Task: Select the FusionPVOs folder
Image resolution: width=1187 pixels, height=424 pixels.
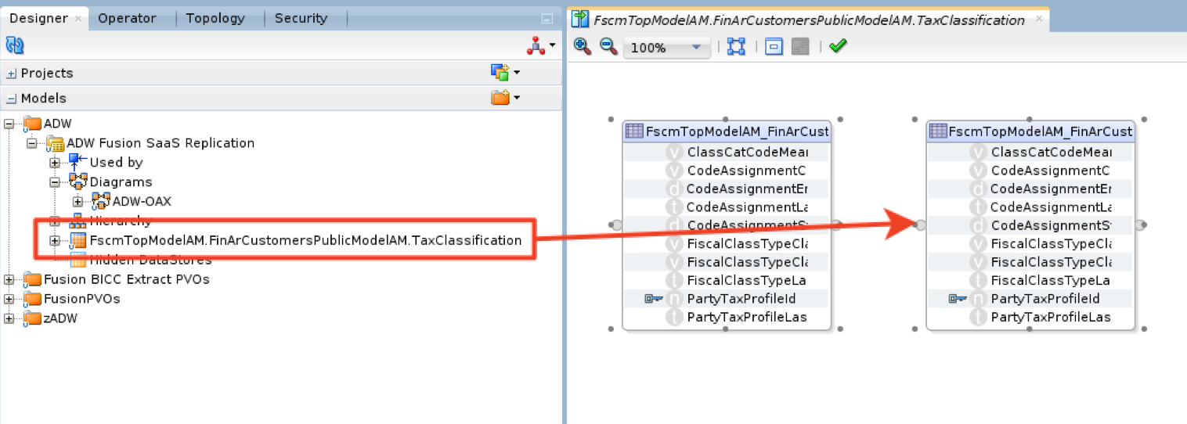Action: pos(82,300)
